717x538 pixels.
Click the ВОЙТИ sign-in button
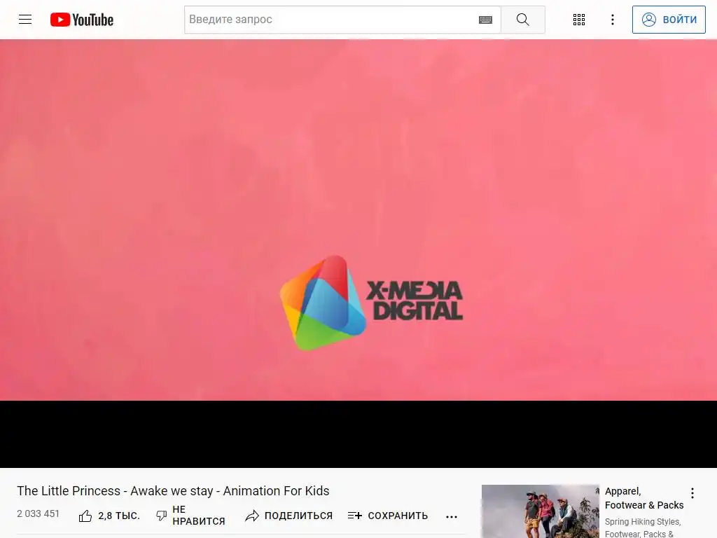[669, 19]
